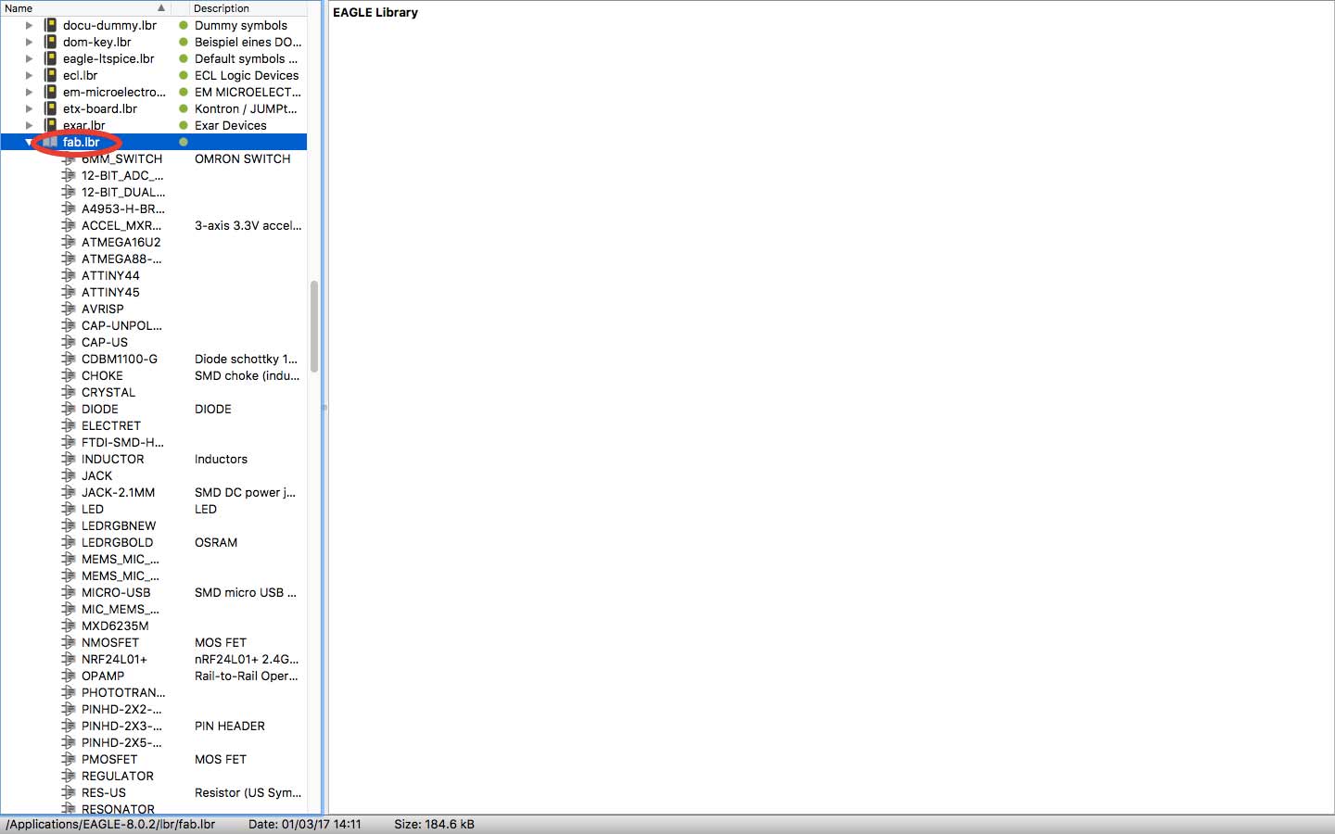Click device icon of 12-BIT_ADC

[x=69, y=175]
